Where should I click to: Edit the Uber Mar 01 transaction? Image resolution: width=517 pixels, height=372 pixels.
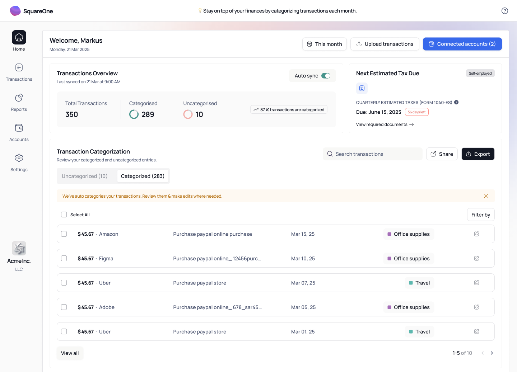point(477,331)
